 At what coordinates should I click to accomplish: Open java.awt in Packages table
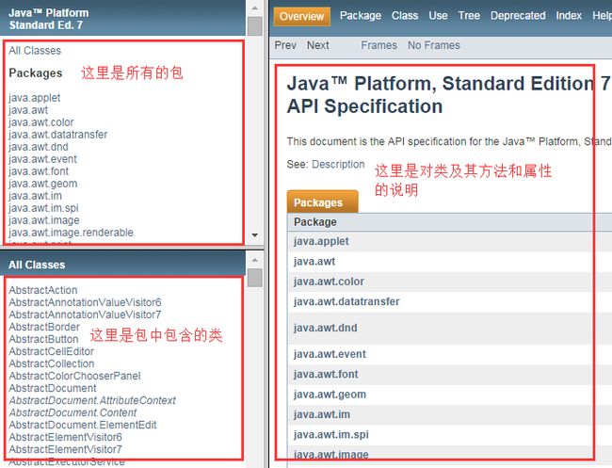coord(314,261)
